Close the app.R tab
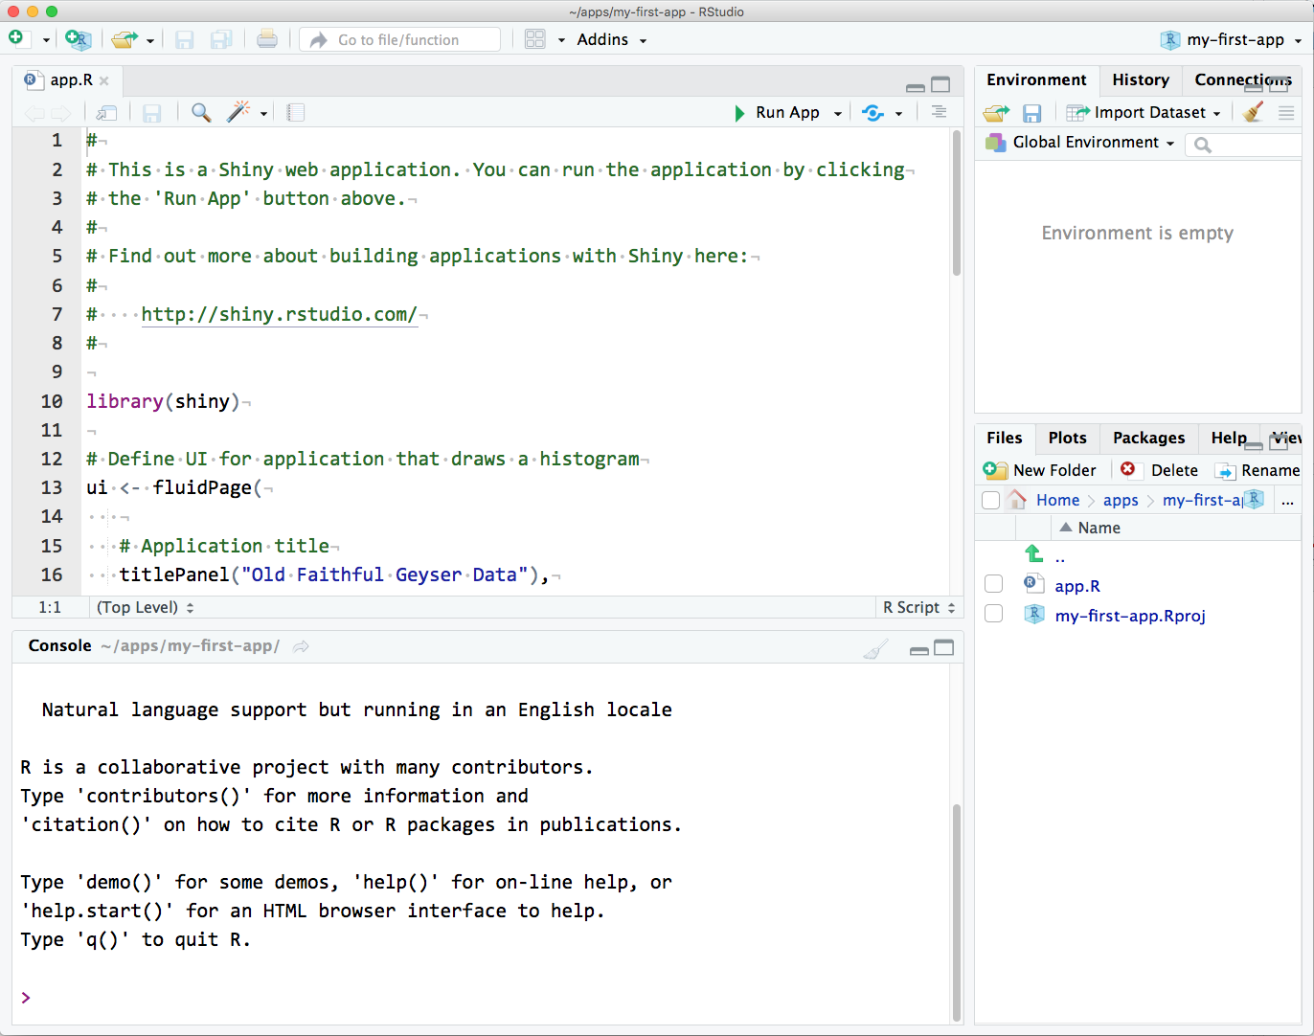1314x1036 pixels. (104, 81)
